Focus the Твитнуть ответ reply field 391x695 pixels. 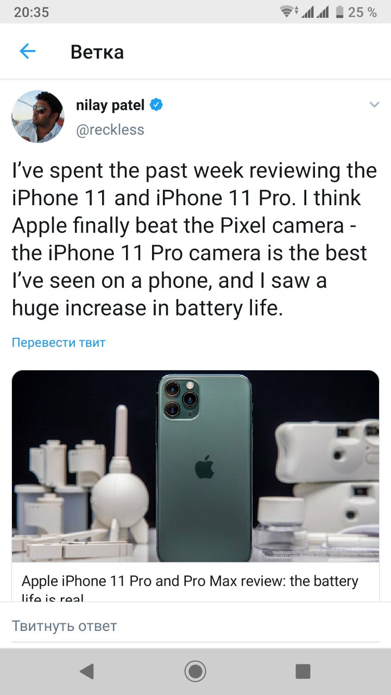coord(195,625)
